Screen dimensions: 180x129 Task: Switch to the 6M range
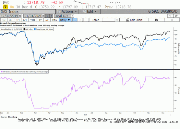tap(25, 20)
